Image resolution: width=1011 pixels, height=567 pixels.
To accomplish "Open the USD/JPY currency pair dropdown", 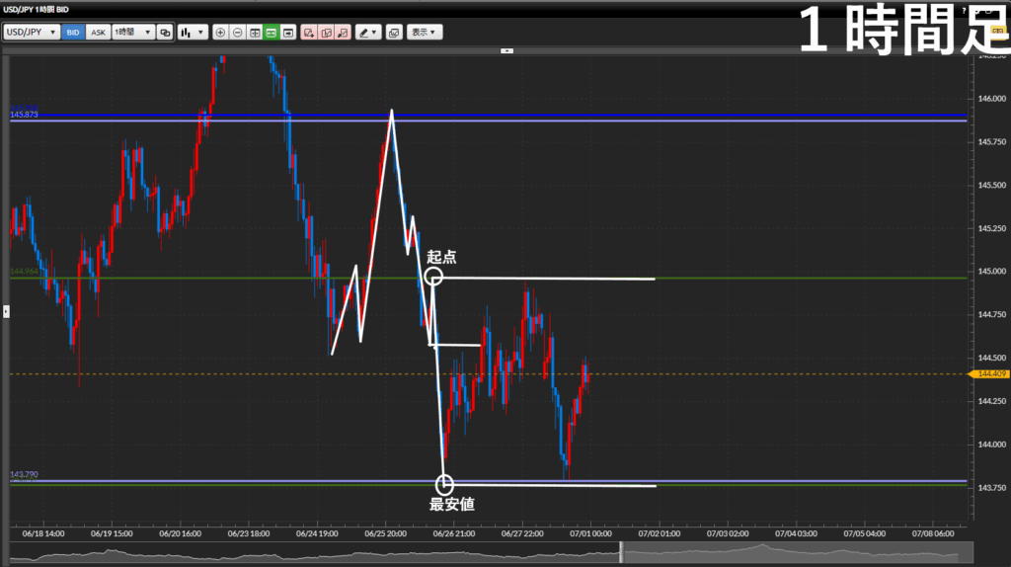I will pyautogui.click(x=31, y=33).
